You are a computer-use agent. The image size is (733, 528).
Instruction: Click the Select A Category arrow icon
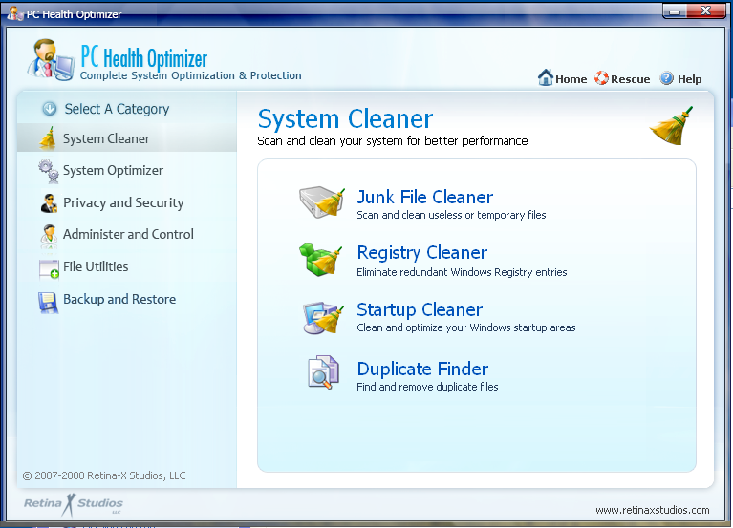[x=50, y=109]
